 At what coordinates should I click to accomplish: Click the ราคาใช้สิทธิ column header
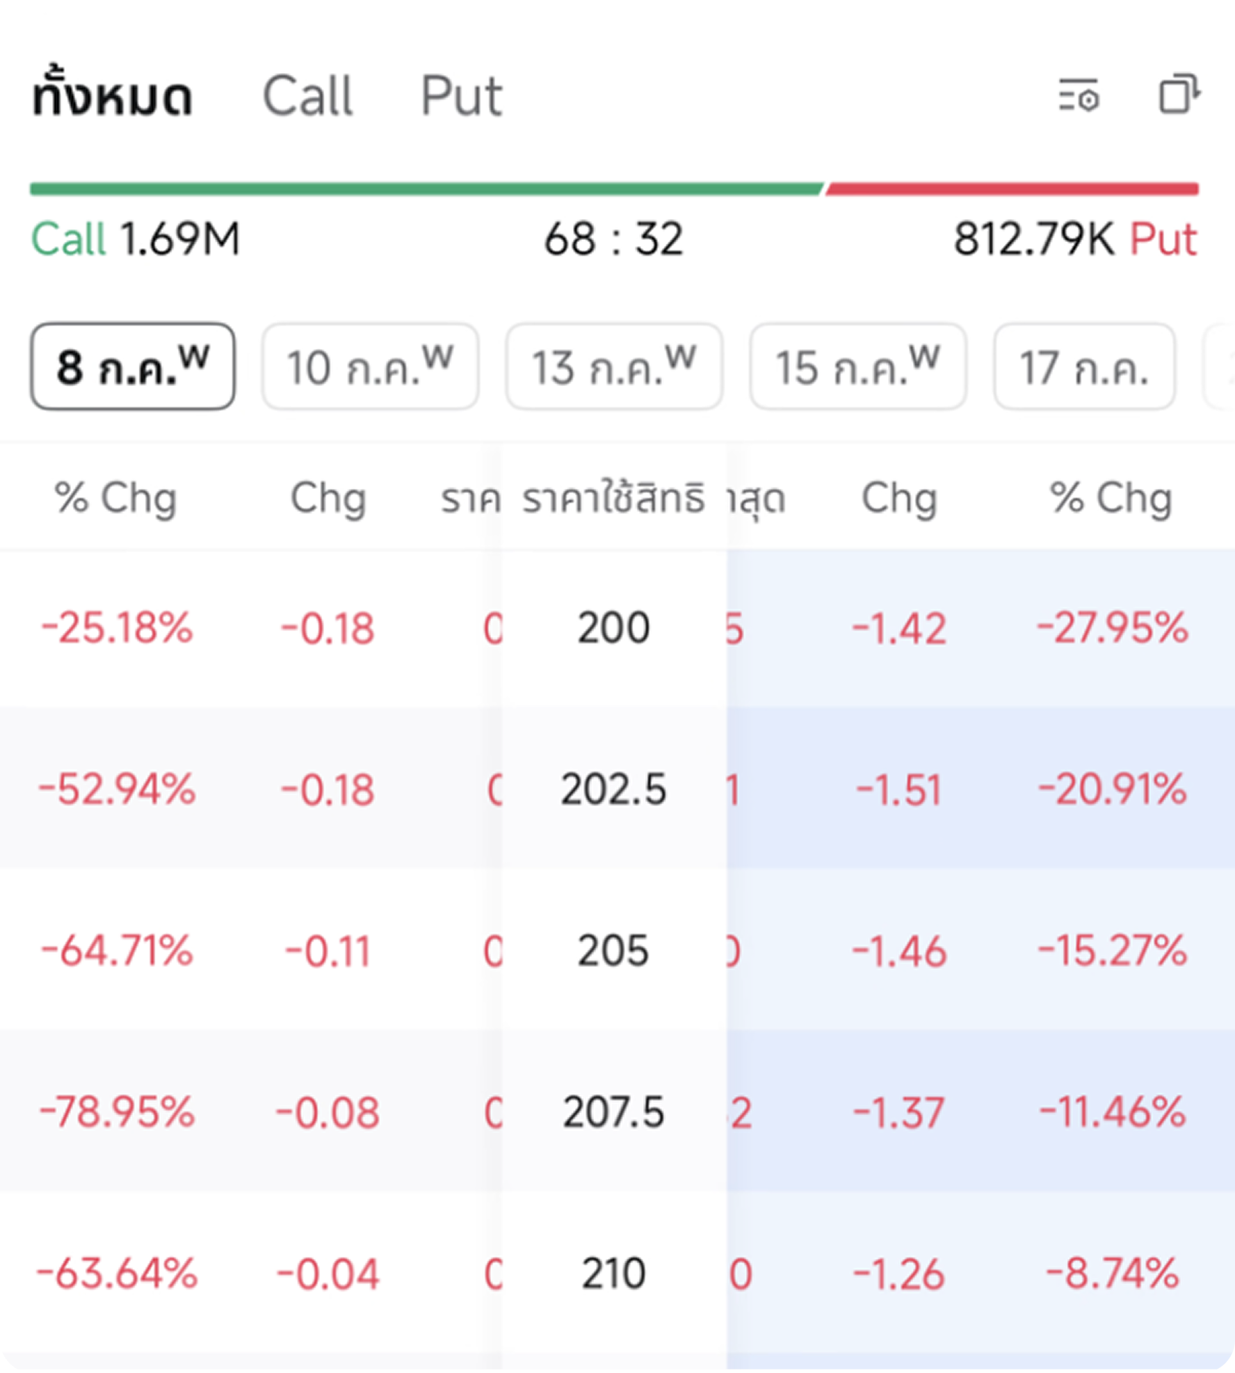click(613, 498)
